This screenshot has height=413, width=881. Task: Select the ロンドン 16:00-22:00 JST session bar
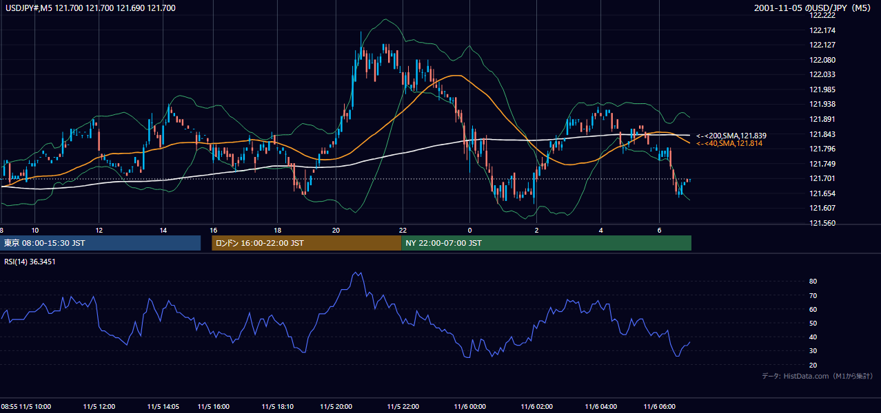[x=306, y=243]
